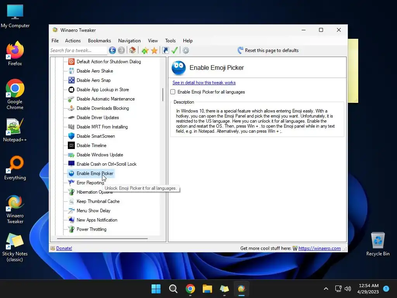Click the Disable SmartScreen shield icon
Image resolution: width=397 pixels, height=298 pixels.
click(x=71, y=136)
